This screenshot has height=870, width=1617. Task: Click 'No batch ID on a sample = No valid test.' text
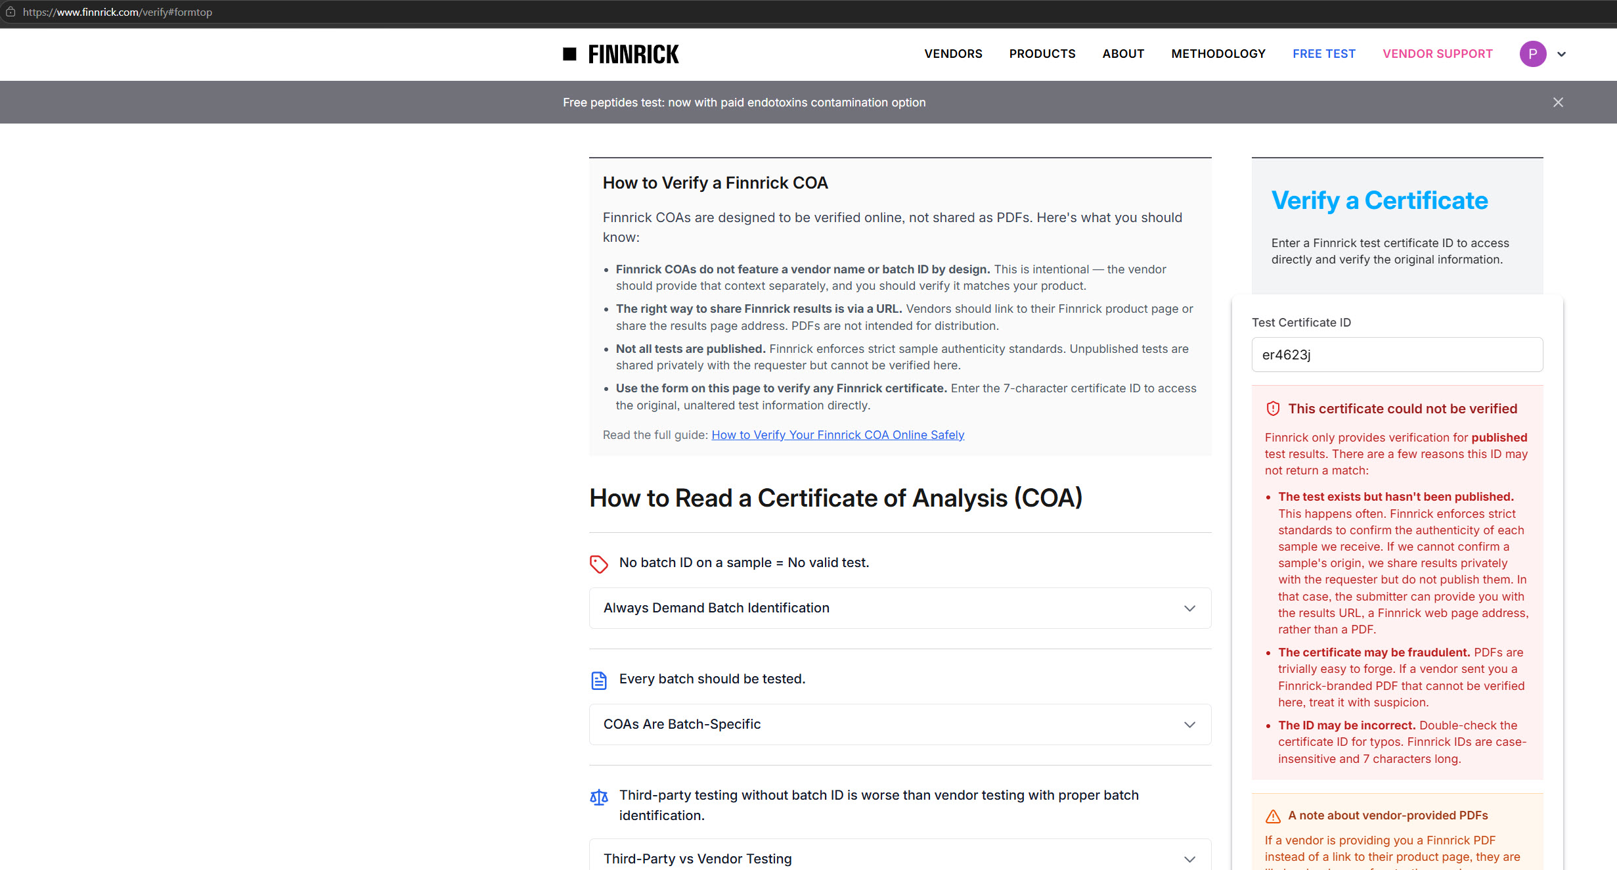(743, 562)
